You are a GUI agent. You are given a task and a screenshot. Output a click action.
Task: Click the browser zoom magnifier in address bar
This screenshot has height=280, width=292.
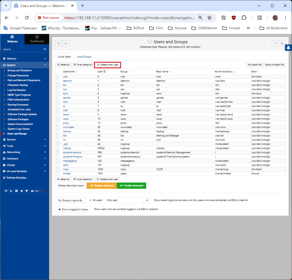(200, 18)
